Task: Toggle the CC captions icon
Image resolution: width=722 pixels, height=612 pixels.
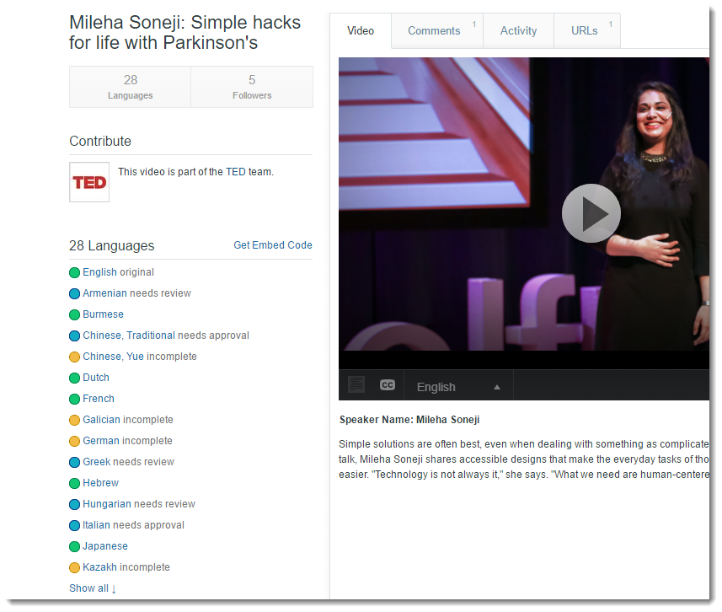Action: click(388, 385)
